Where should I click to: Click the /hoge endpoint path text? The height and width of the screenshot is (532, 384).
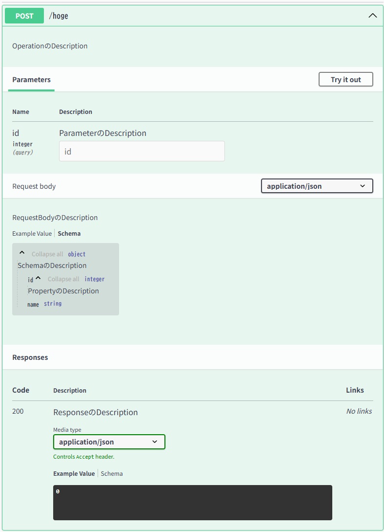[58, 15]
